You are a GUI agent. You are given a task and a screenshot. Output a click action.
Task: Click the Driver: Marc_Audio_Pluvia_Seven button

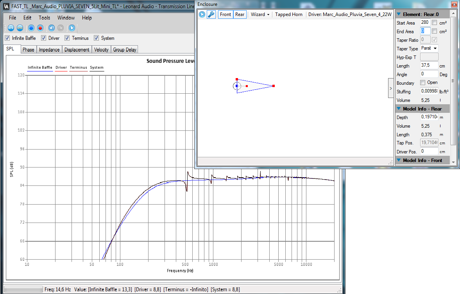(350, 14)
